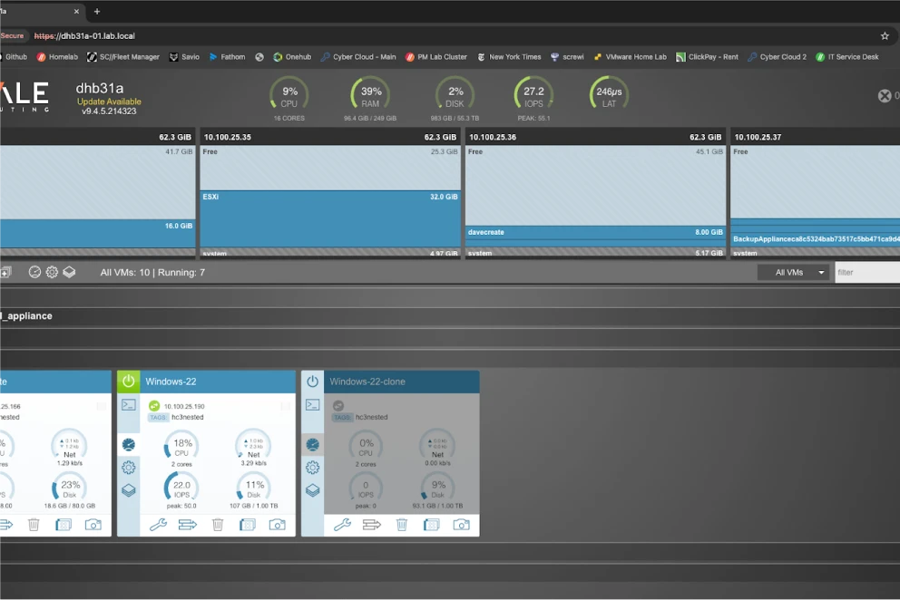Image resolution: width=900 pixels, height=600 pixels.
Task: Close the current browser tab
Action: [x=76, y=12]
